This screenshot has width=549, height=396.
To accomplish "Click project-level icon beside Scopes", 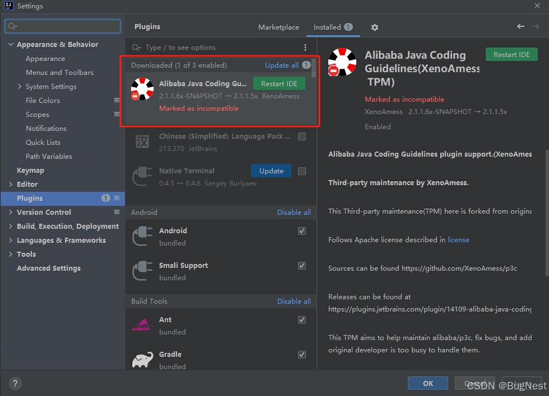I will coord(117,114).
